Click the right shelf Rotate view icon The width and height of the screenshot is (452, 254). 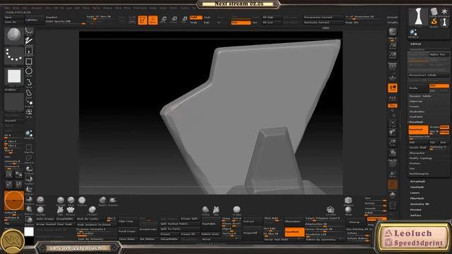click(x=393, y=152)
